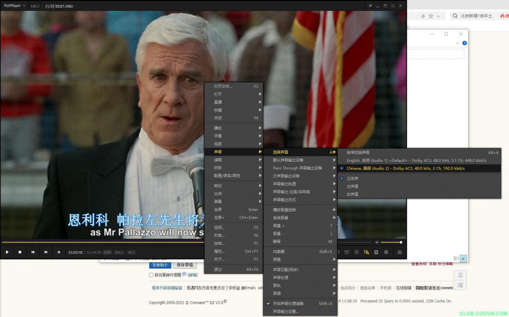Click the 保存草稿 button
Screen dimensions: 509x317
click(x=184, y=265)
